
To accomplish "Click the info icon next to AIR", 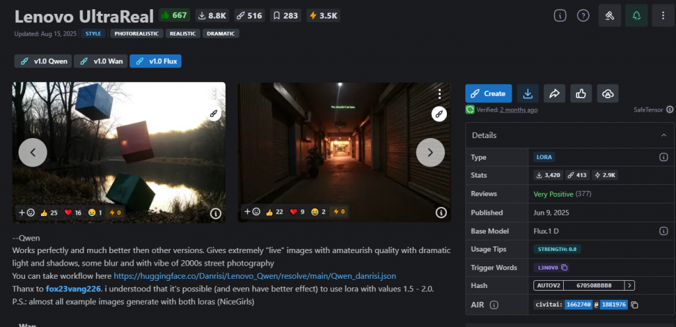I will click(x=494, y=305).
